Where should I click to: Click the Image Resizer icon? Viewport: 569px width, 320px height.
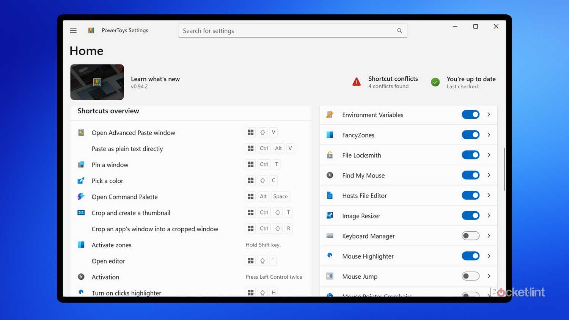tap(330, 215)
